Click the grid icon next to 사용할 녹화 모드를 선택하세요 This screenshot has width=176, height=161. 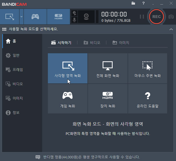[4, 29]
